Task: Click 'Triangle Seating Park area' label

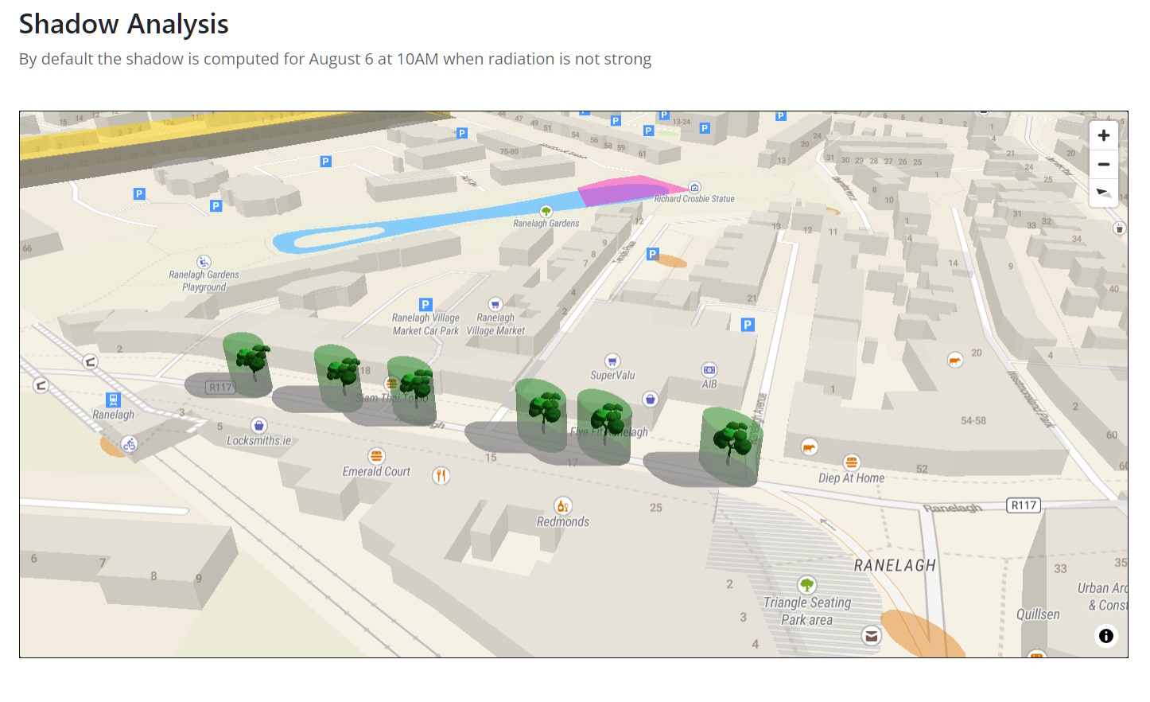Action: coord(807,611)
